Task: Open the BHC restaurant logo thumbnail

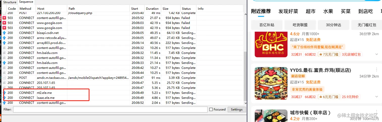Action: [271, 44]
